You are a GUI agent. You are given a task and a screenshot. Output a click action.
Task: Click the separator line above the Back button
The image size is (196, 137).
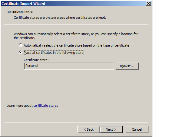click(76, 122)
